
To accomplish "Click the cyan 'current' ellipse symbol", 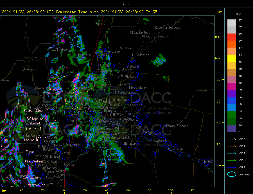I will tap(232, 174).
